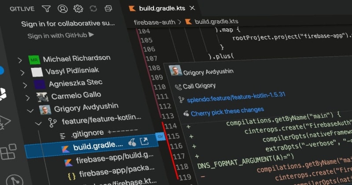Open the Extensions view in activity bar
352x185 pixels.
pos(8,152)
